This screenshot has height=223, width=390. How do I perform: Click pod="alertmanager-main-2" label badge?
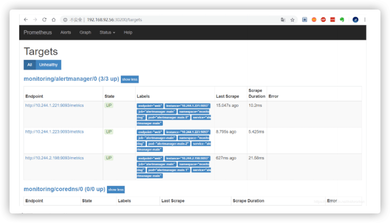tap(168, 144)
